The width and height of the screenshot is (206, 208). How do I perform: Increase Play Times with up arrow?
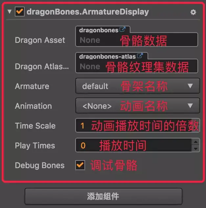tap(195, 142)
